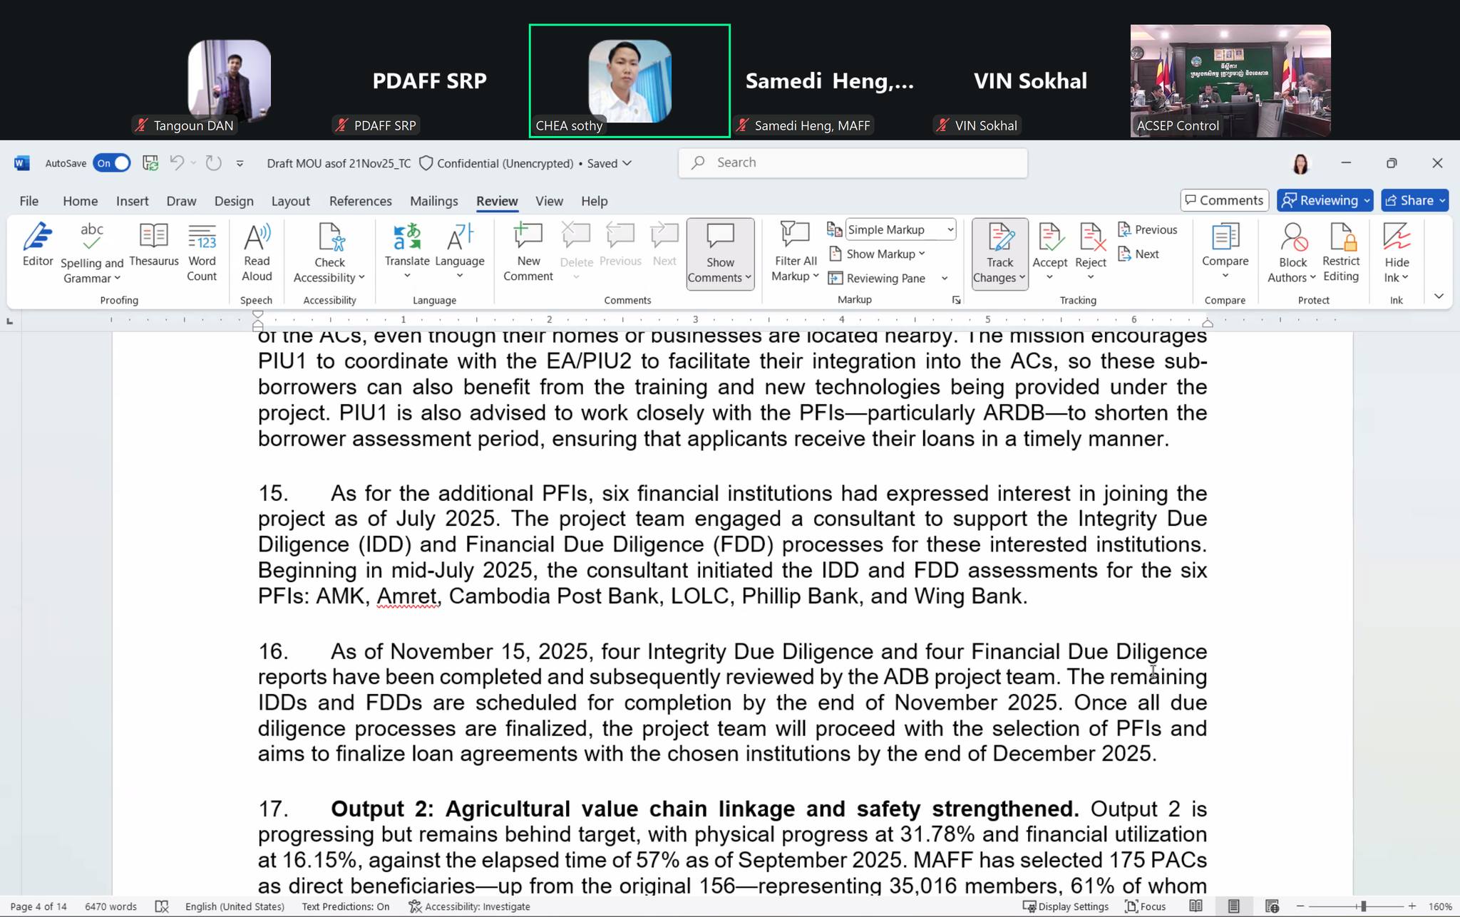Image resolution: width=1460 pixels, height=917 pixels.
Task: Click the Word Count icon
Action: point(202,251)
